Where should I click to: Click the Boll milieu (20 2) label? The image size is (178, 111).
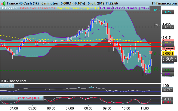click(x=137, y=8)
